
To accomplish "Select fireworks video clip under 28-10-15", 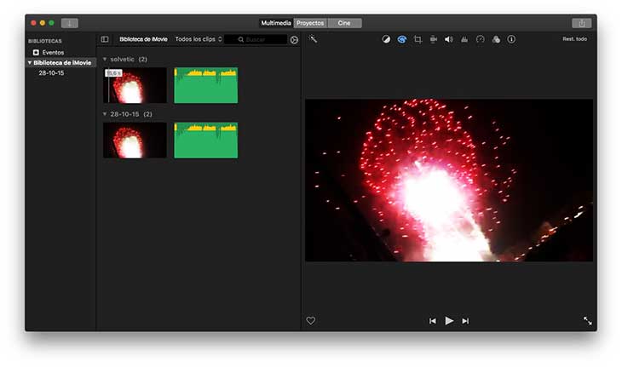I will tap(135, 140).
